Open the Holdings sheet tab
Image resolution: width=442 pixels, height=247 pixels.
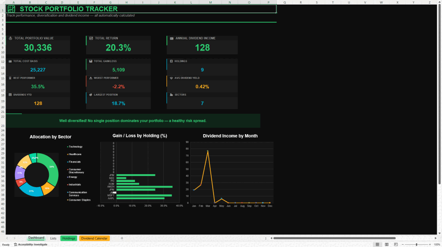(68, 238)
